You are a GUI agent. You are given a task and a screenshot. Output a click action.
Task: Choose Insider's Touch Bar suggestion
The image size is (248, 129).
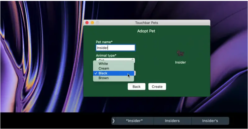[x=210, y=121]
